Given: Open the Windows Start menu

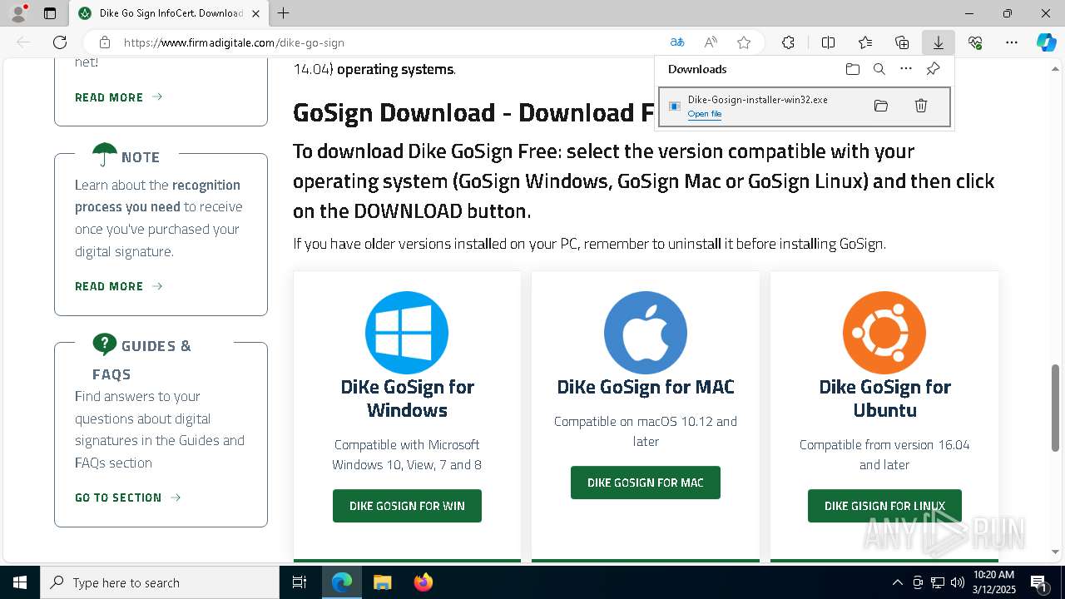Looking at the screenshot, I should tap(20, 582).
